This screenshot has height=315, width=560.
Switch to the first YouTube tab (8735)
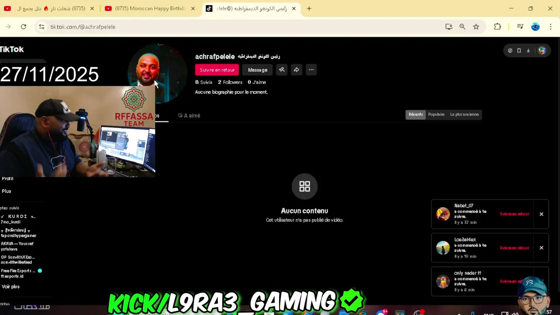point(49,8)
